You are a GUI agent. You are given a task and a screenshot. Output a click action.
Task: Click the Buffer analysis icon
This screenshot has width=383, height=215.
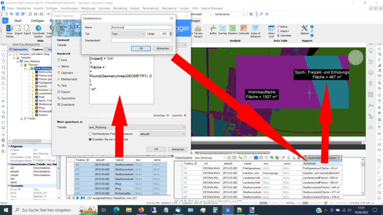tap(213, 31)
